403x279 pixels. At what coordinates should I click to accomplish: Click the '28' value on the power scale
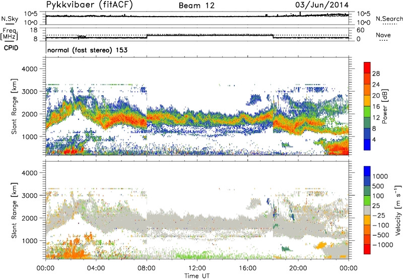[x=376, y=74]
